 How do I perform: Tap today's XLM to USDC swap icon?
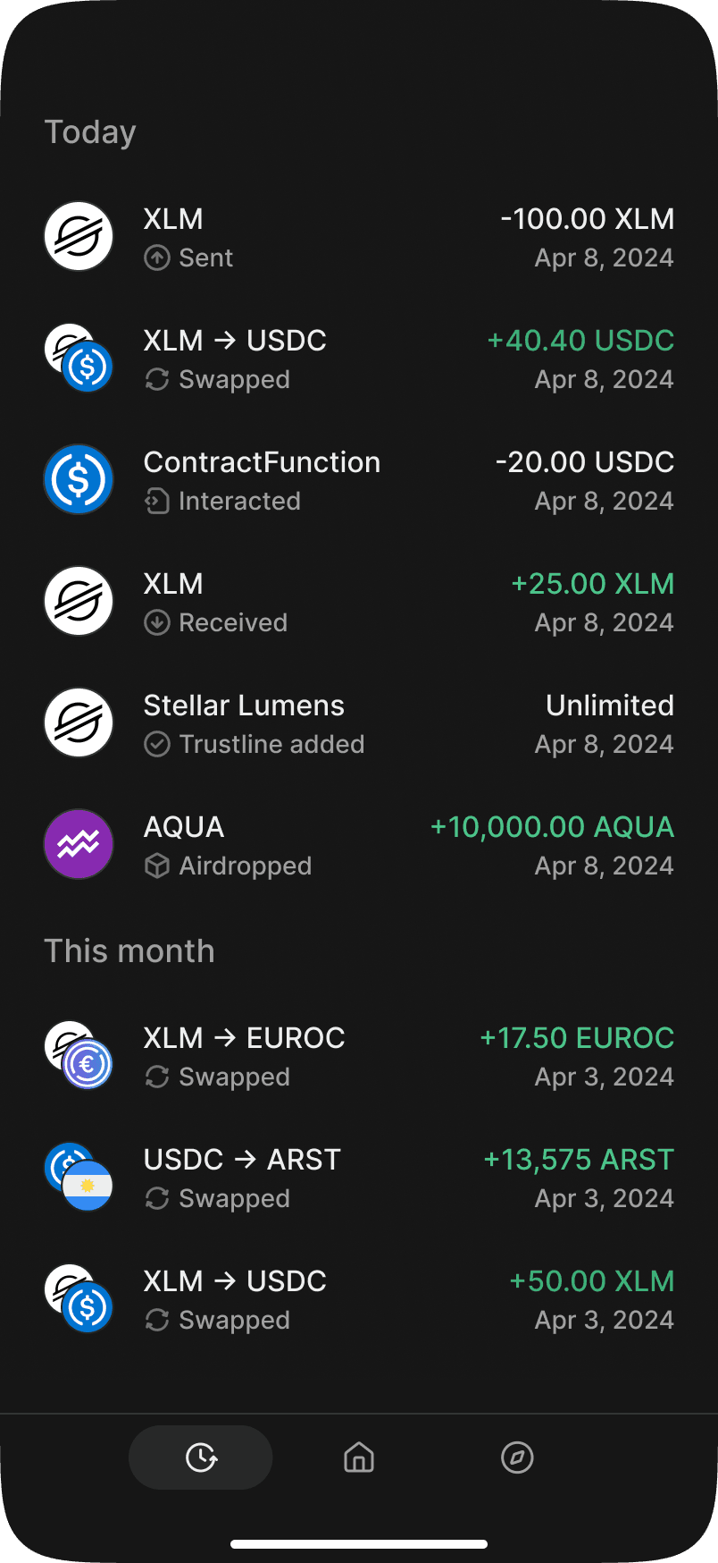point(79,358)
